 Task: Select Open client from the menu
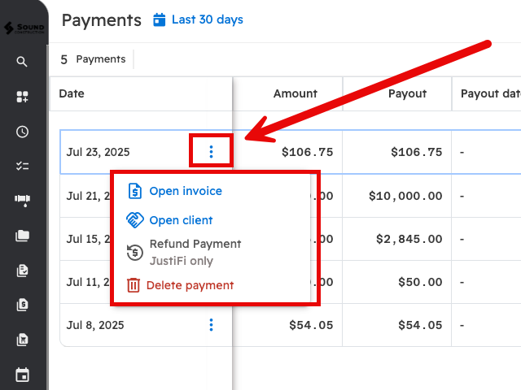181,220
